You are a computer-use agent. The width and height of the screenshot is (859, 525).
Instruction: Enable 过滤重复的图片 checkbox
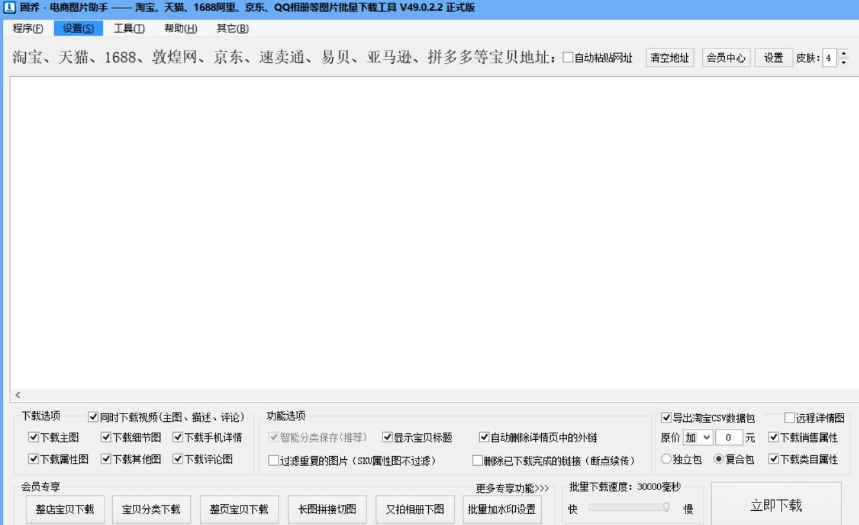point(273,461)
